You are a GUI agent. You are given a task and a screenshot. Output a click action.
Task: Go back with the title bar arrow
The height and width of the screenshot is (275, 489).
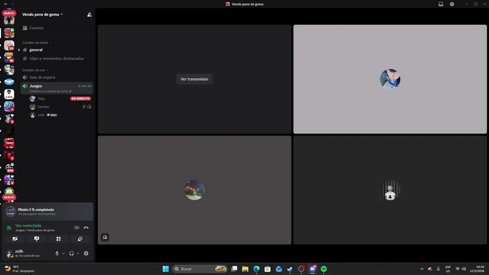pyautogui.click(x=6, y=4)
